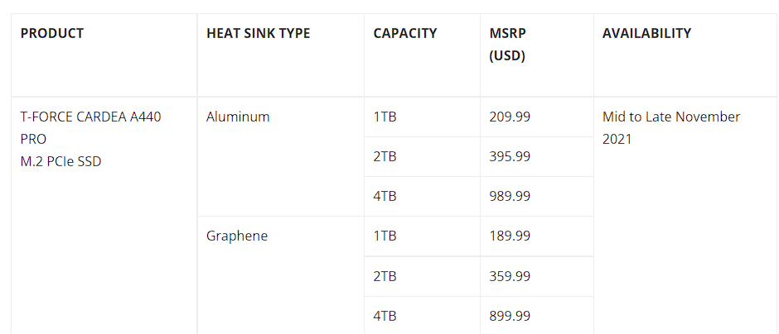Select the Graphene 1TB capacity cell
This screenshot has height=334, width=779.
point(423,236)
